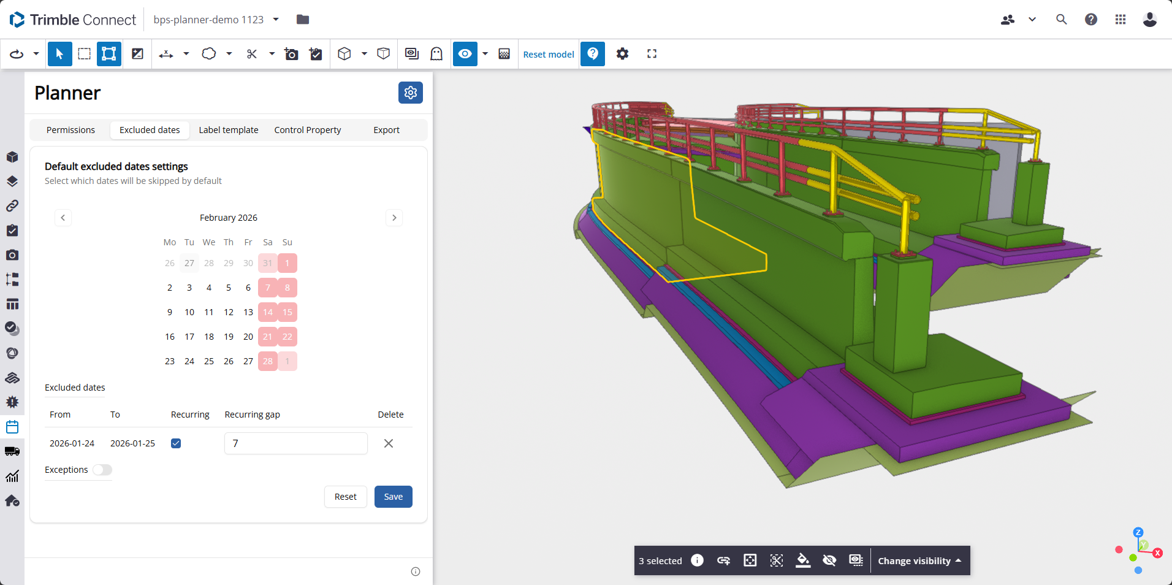Click the hide selected eye-slash icon

pyautogui.click(x=829, y=560)
